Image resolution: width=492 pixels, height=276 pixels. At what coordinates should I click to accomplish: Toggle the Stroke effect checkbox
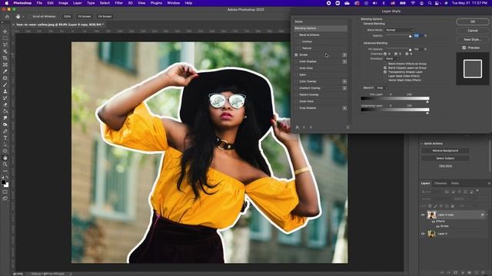click(296, 54)
